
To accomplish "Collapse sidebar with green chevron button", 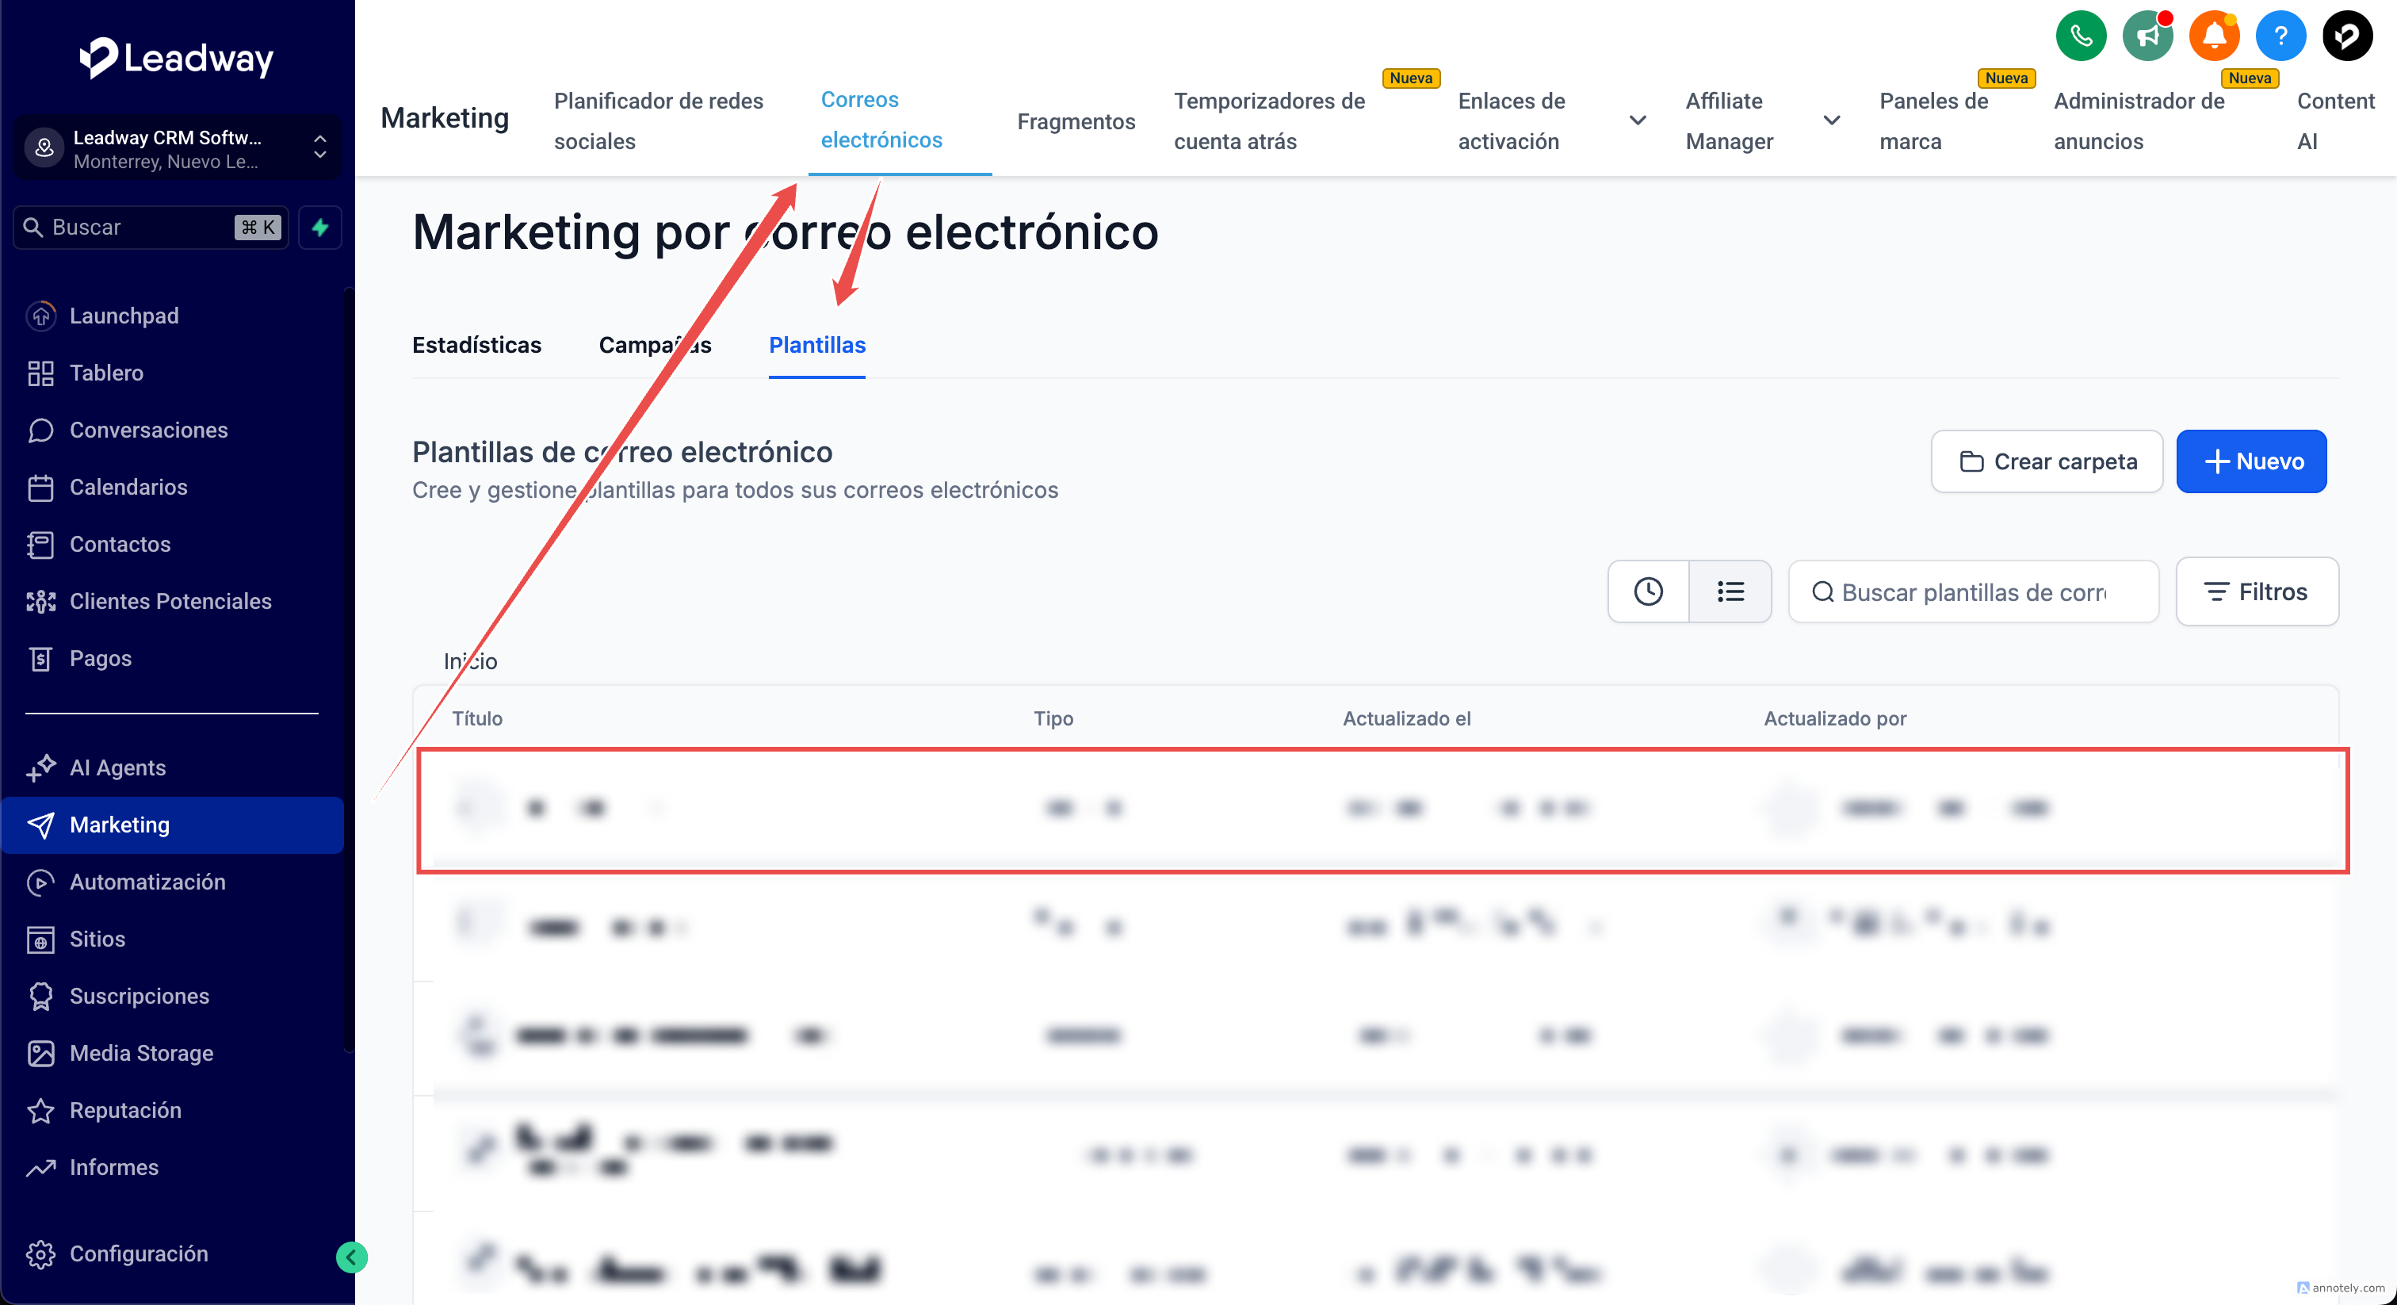I will tap(351, 1257).
